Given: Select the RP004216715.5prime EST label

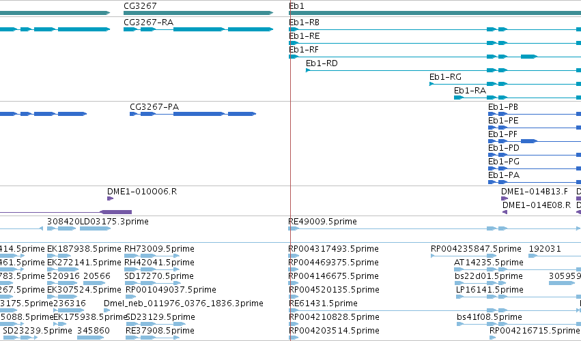Looking at the screenshot, I should coord(535,331).
